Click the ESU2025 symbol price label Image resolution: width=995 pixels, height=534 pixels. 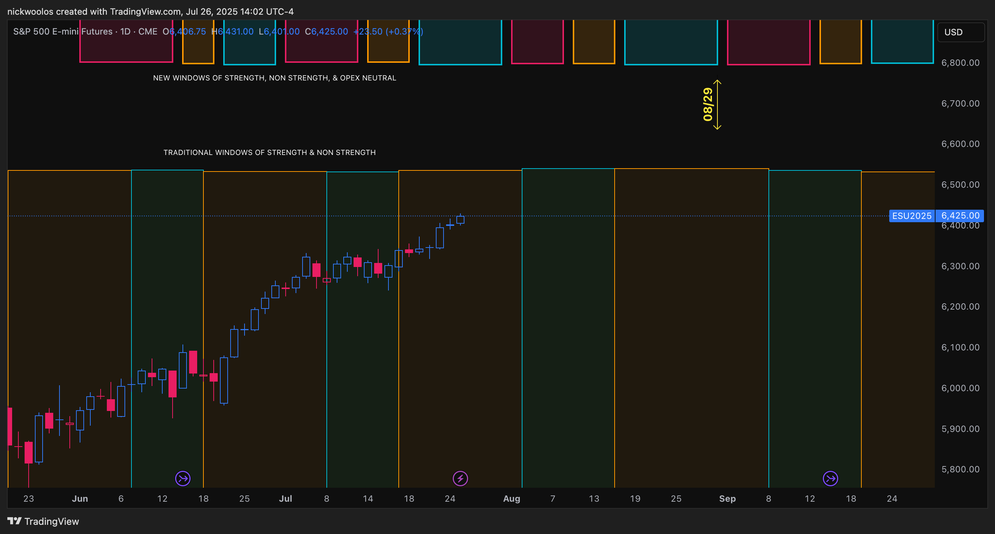click(x=912, y=216)
